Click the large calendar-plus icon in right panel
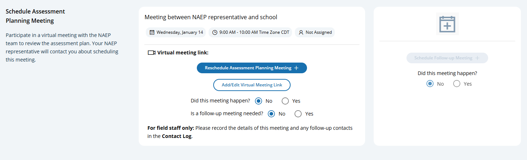527x160 pixels. [447, 24]
